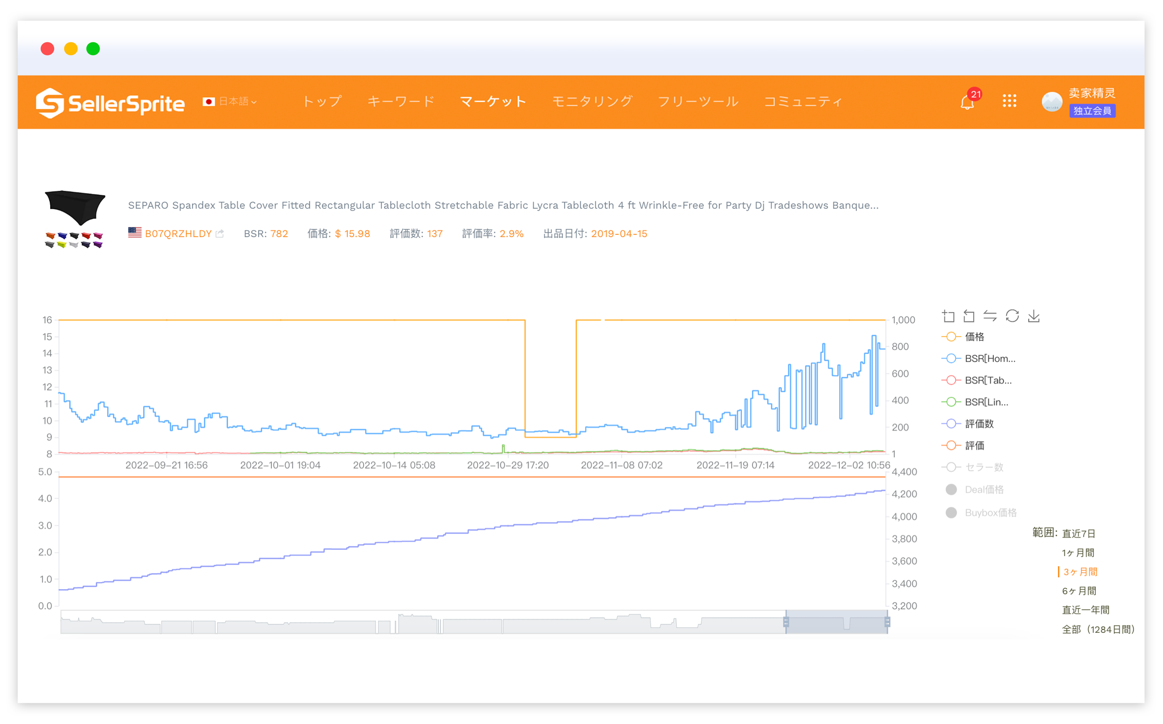Download the chart as image icon

[1034, 316]
